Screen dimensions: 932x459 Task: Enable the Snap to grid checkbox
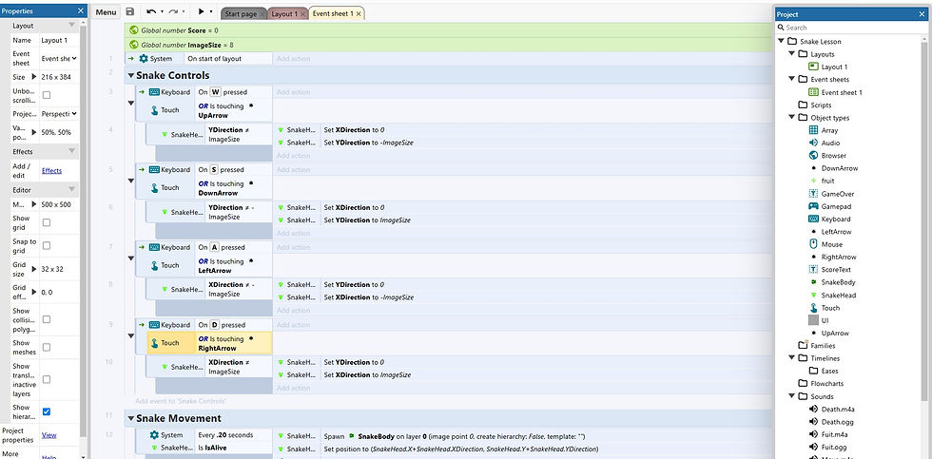tap(47, 246)
